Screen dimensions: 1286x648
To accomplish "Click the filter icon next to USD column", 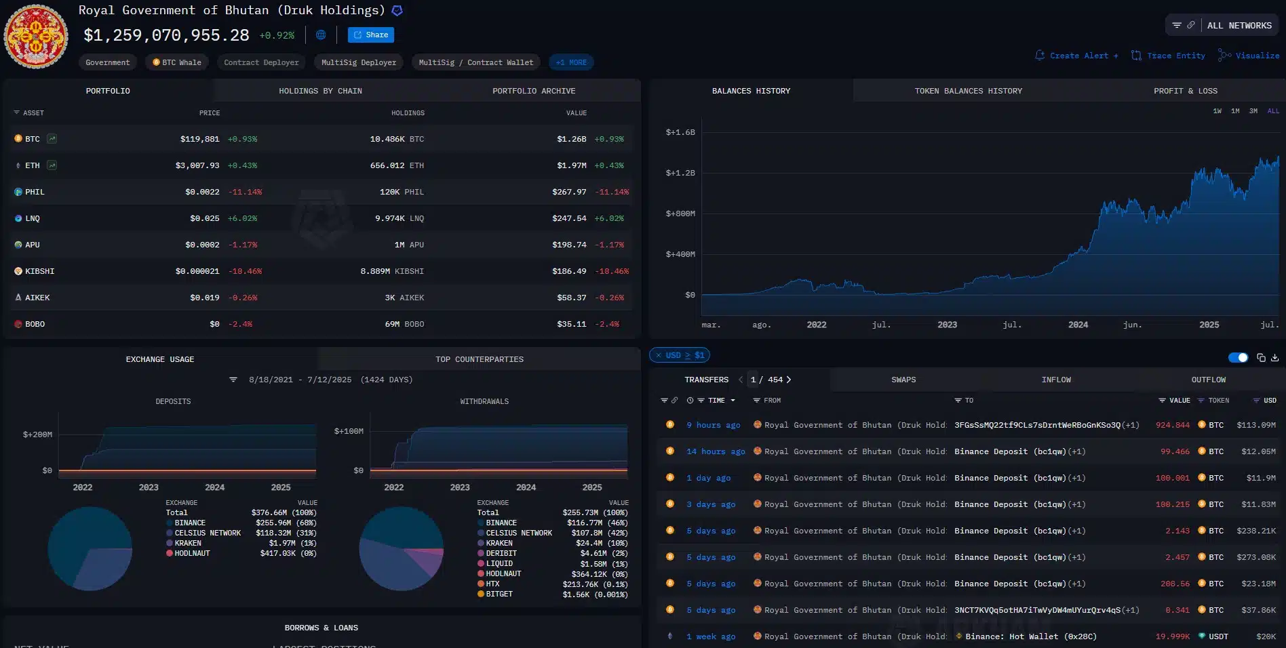I will (x=1256, y=401).
